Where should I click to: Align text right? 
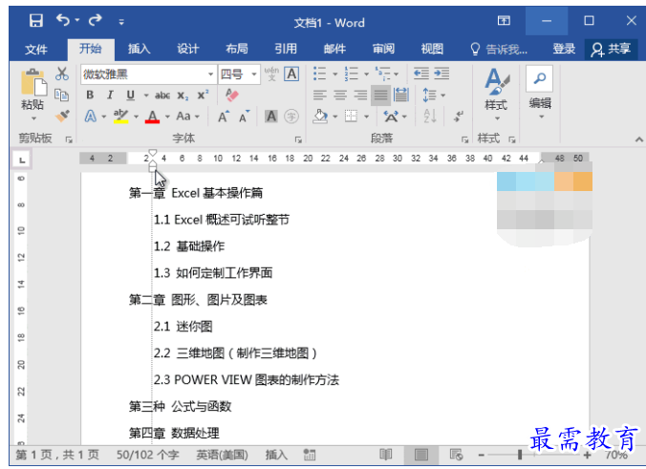pos(360,96)
